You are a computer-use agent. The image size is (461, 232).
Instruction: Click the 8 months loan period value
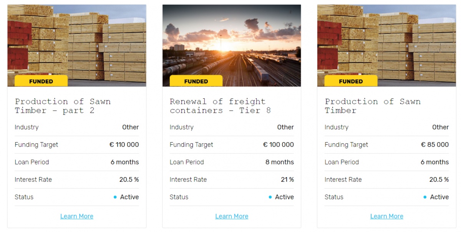tap(280, 162)
